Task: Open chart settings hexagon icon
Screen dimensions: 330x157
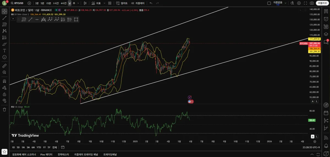Action: tap(299, 3)
